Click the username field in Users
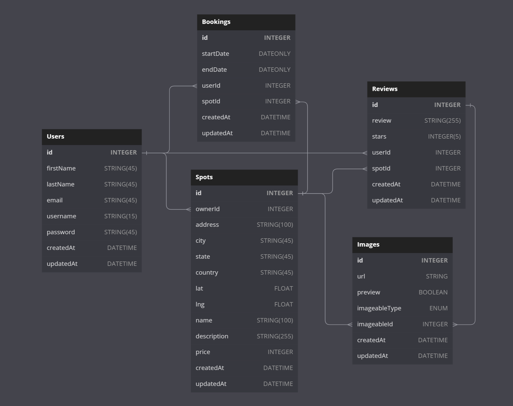Viewport: 513px width, 406px height. (91, 216)
